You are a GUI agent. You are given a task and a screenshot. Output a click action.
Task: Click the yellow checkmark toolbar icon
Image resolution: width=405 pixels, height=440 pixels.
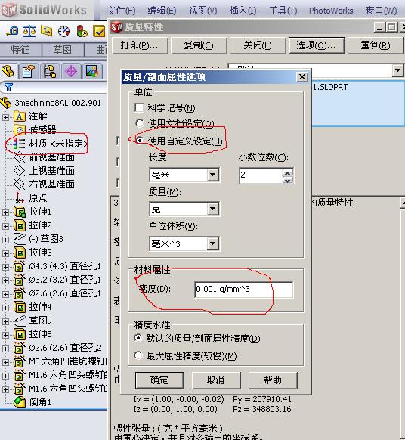pyautogui.click(x=99, y=31)
